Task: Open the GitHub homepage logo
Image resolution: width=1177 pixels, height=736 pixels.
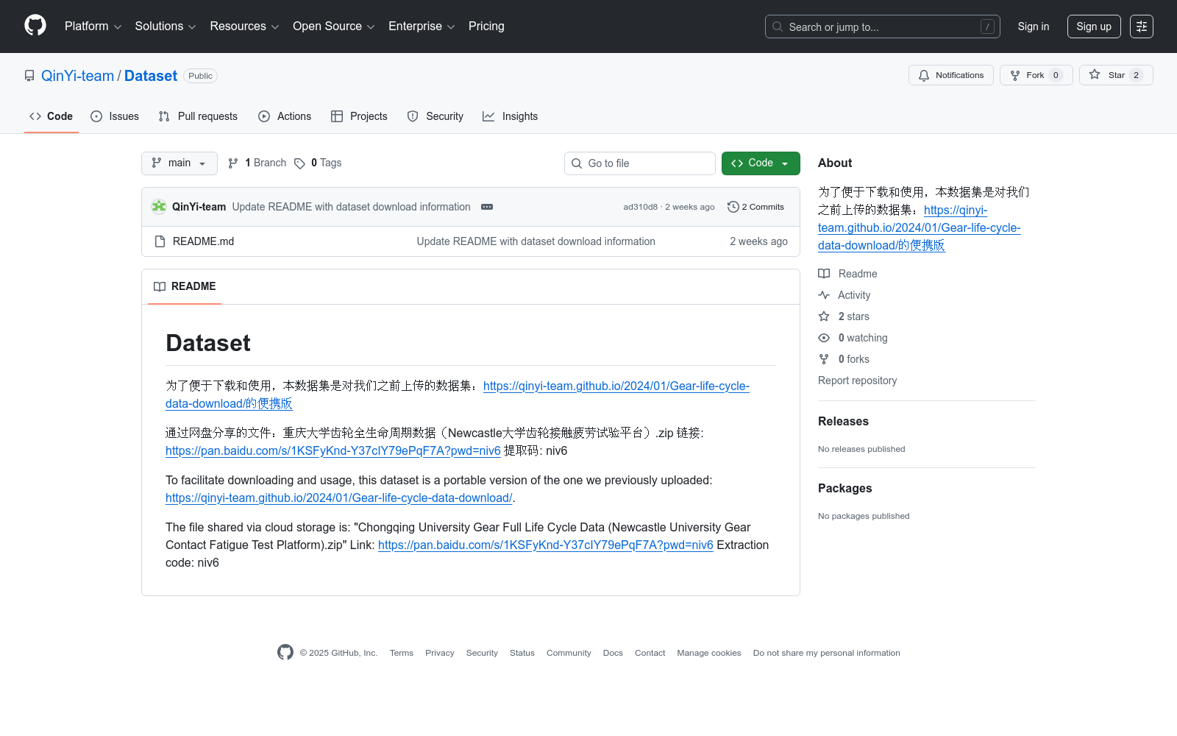Action: [x=35, y=26]
